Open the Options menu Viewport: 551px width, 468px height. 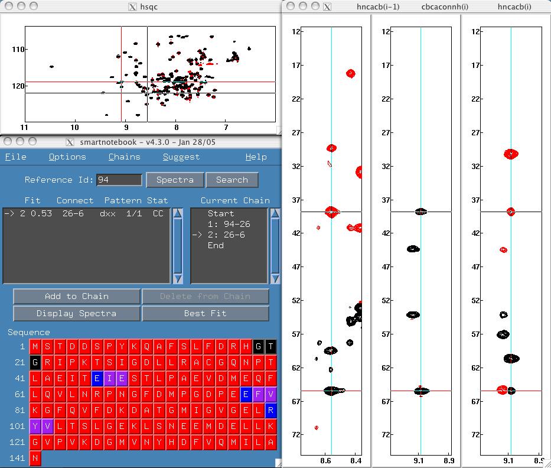click(67, 157)
